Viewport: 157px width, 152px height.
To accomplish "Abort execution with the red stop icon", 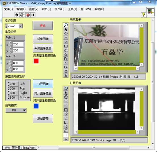I will point(28,15).
